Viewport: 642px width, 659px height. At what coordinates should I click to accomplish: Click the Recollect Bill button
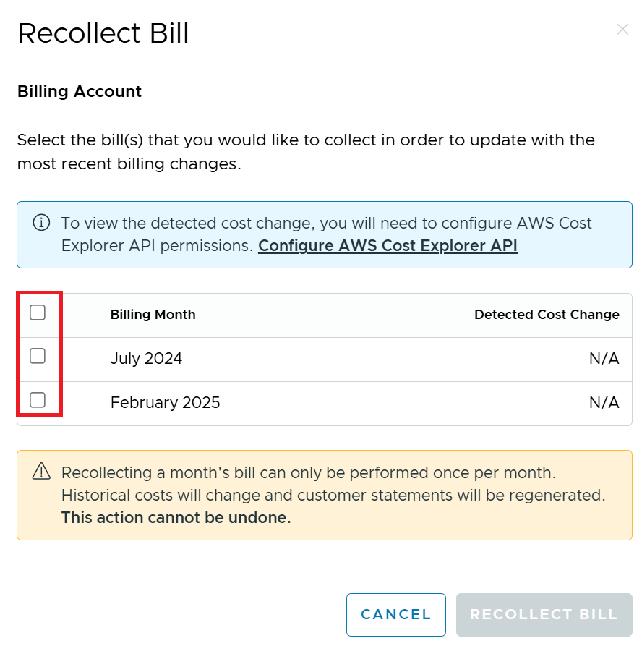(544, 615)
